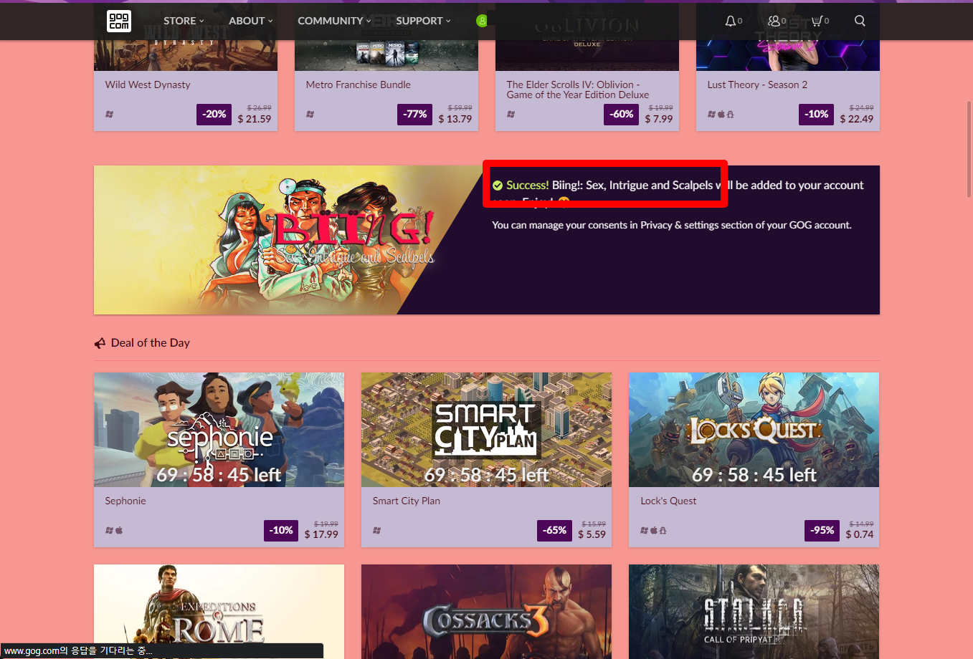Click the -77% discount badge
Screen dimensions: 973x659
(x=415, y=114)
